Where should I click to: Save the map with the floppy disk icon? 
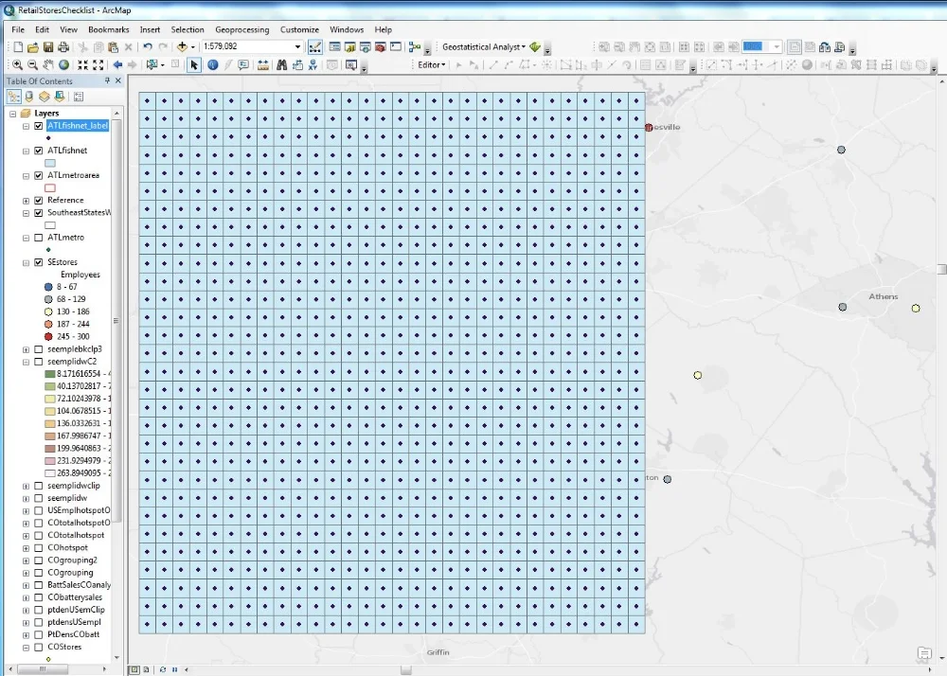click(x=48, y=47)
